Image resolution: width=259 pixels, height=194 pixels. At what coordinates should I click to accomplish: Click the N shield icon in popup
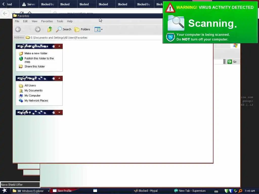point(170,37)
